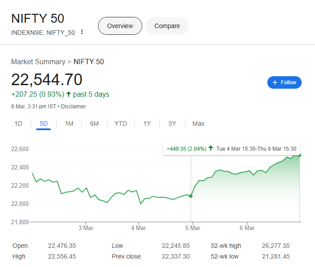
Task: Click the green up arrow beside past 5 days
Action: pos(69,94)
